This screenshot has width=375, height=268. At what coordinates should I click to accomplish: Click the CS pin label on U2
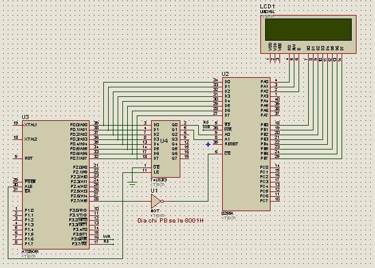point(227,153)
